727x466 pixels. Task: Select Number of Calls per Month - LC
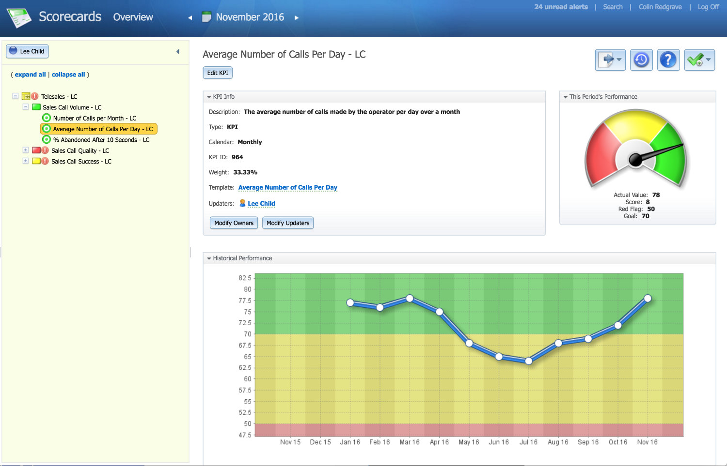coord(95,118)
